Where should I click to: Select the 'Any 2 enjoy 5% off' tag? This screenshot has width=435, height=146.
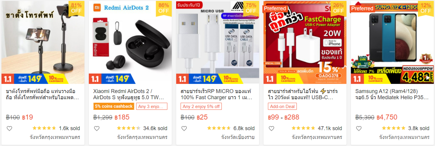tap(201, 106)
